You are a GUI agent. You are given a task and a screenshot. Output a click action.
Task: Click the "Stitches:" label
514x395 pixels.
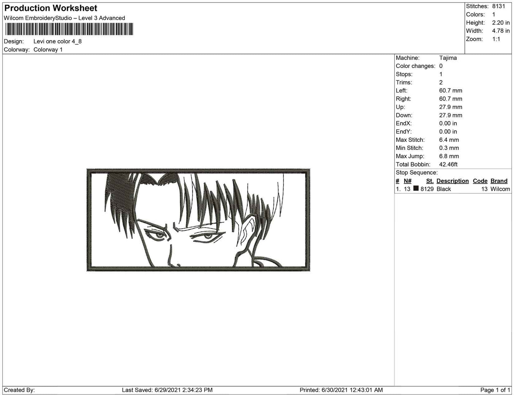click(x=477, y=6)
